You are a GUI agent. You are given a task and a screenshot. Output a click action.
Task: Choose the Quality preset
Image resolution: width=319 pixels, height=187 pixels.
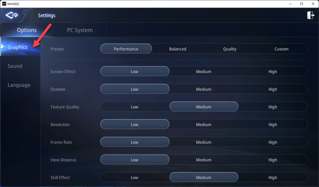[230, 49]
